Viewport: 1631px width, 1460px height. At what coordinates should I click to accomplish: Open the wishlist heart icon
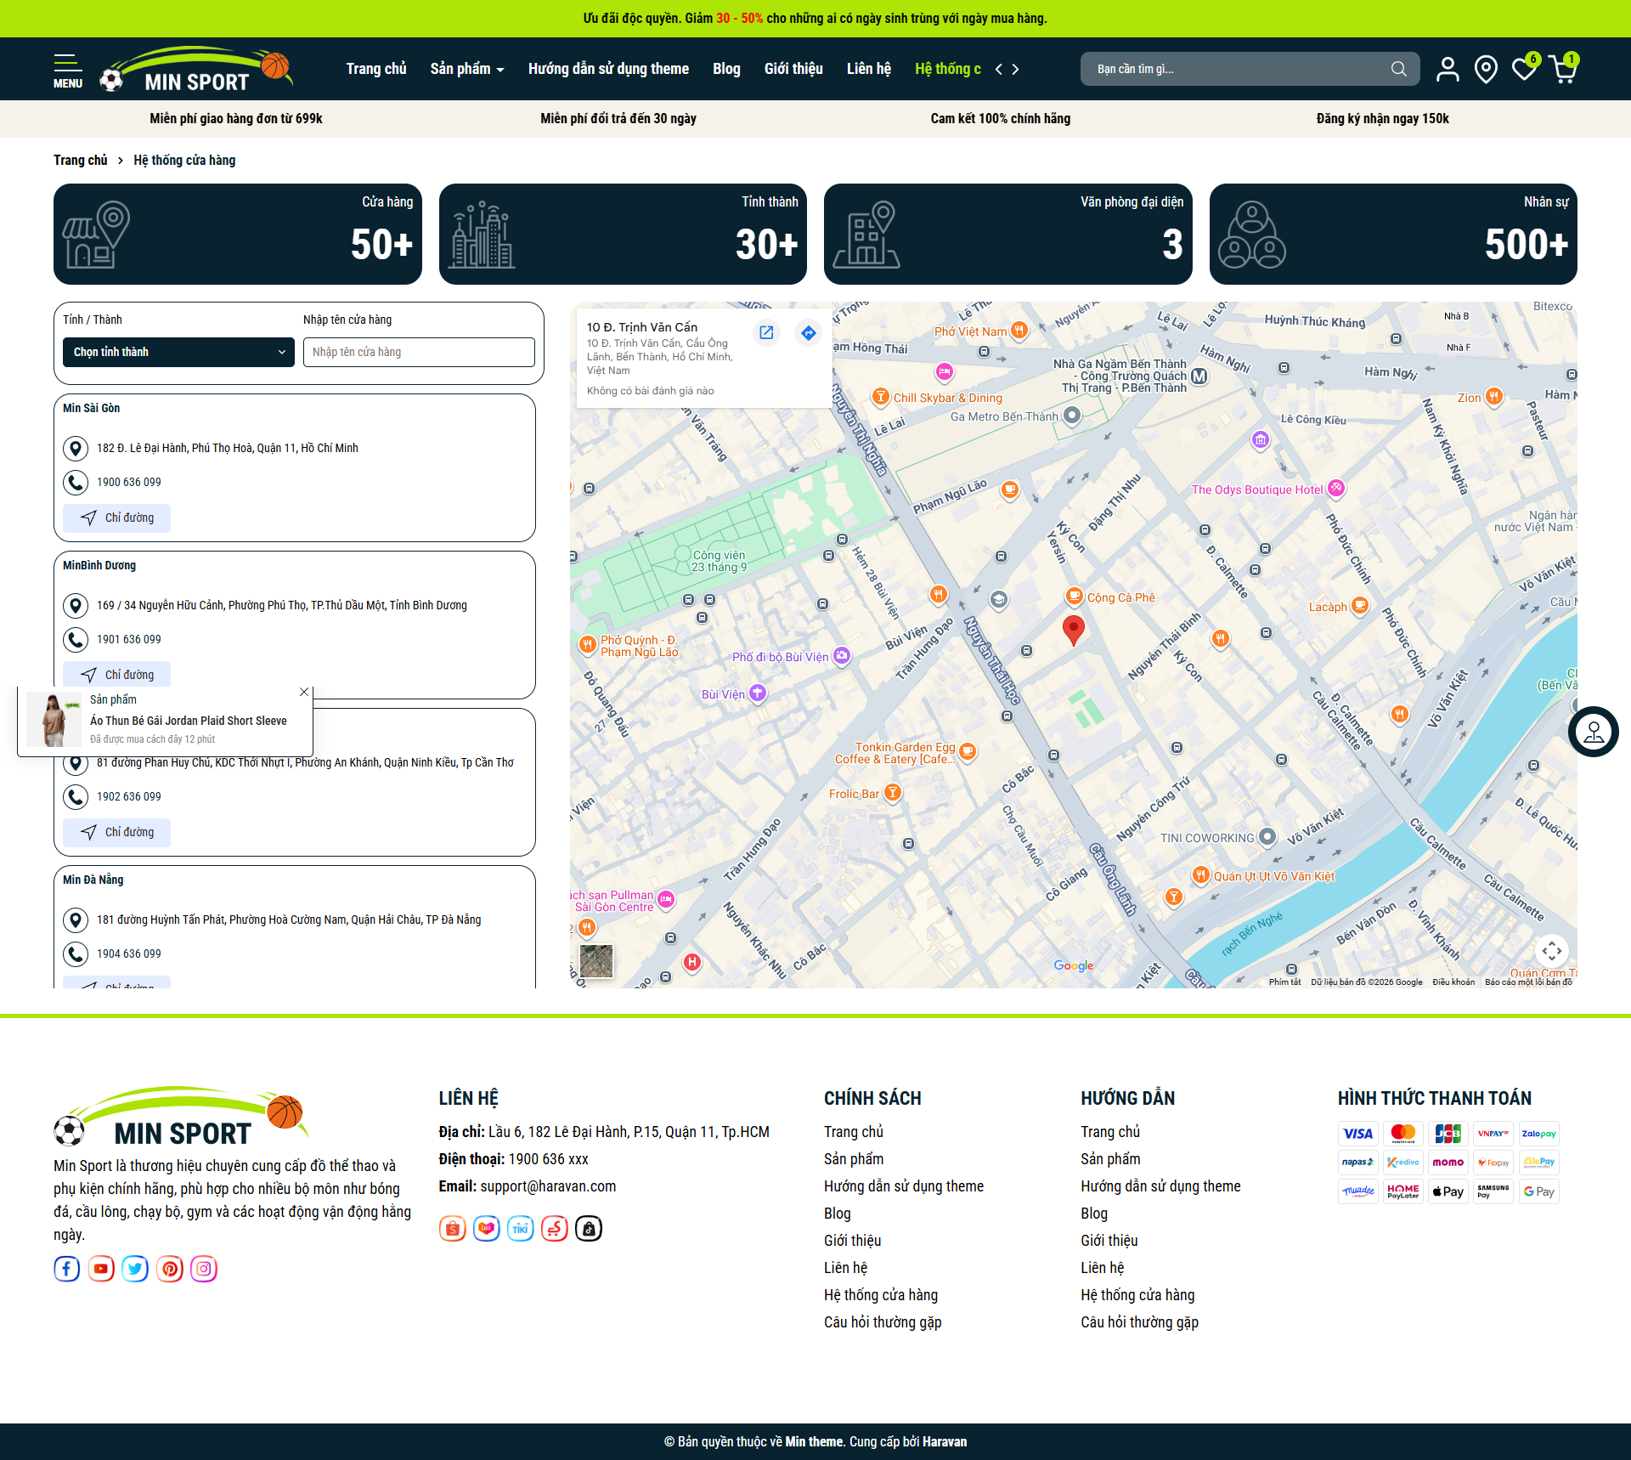click(x=1524, y=69)
